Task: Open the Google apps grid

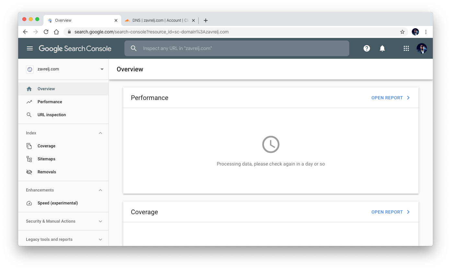Action: (x=406, y=48)
